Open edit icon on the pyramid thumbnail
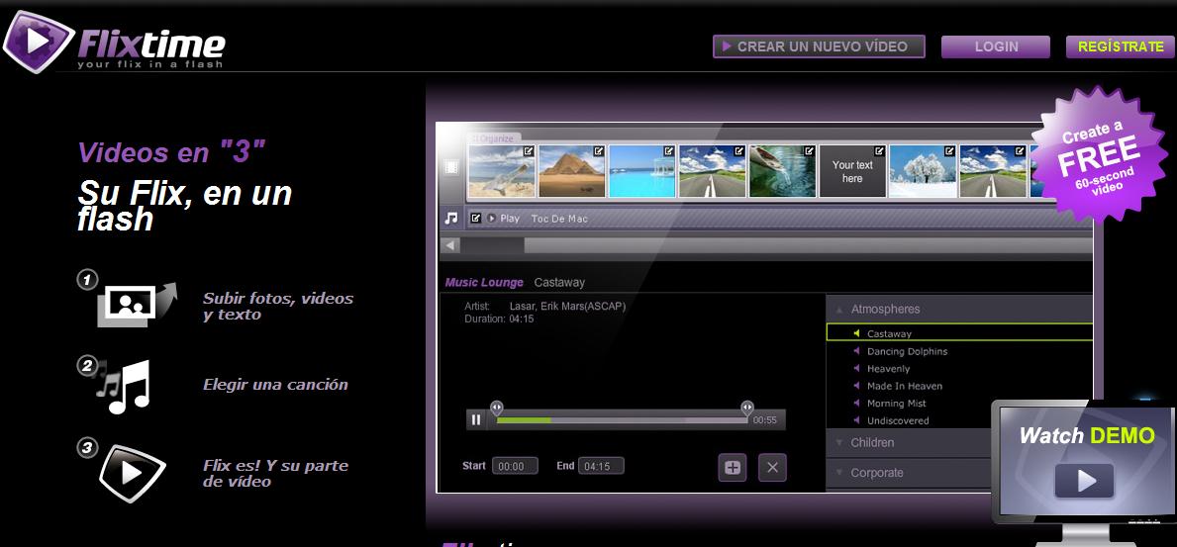The height and width of the screenshot is (547, 1177). (598, 150)
